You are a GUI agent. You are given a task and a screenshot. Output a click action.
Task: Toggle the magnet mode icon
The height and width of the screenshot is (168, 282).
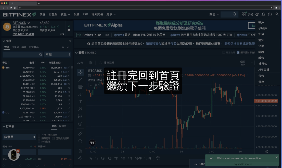pos(80,151)
